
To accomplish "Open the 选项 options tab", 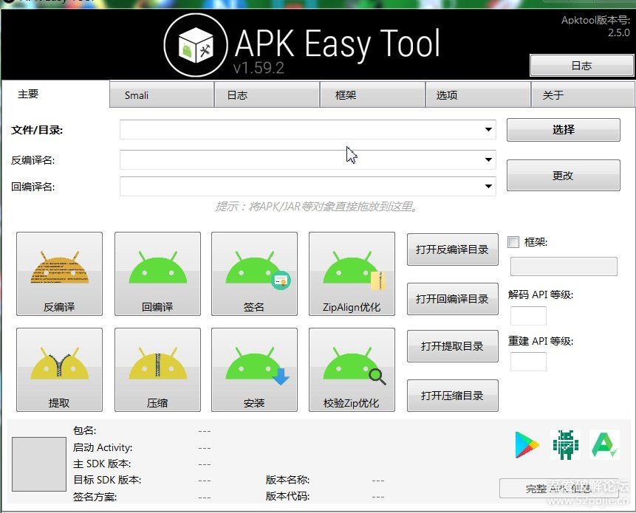I will tap(478, 94).
